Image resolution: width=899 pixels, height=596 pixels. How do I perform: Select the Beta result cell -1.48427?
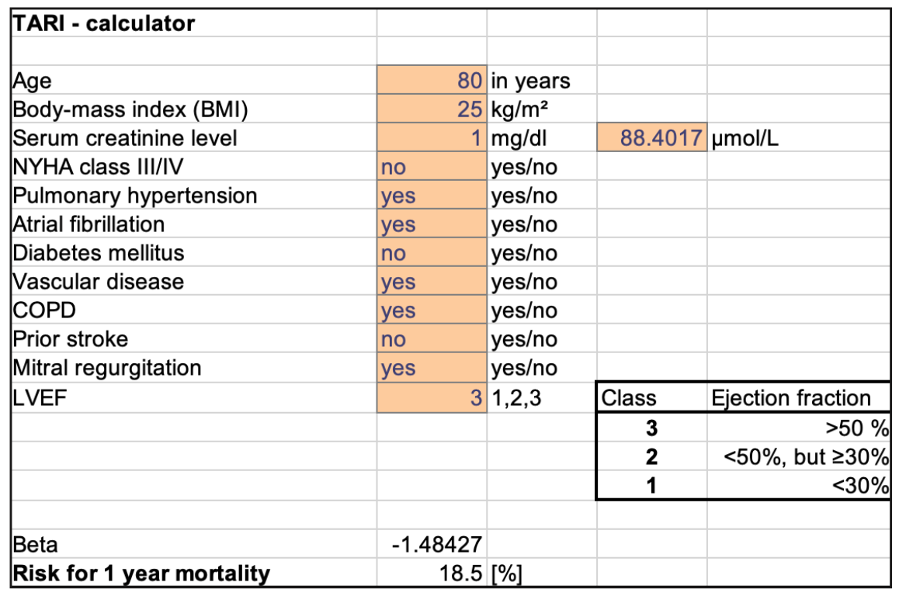432,545
